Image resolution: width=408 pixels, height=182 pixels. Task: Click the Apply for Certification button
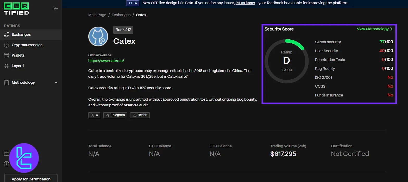point(31,179)
